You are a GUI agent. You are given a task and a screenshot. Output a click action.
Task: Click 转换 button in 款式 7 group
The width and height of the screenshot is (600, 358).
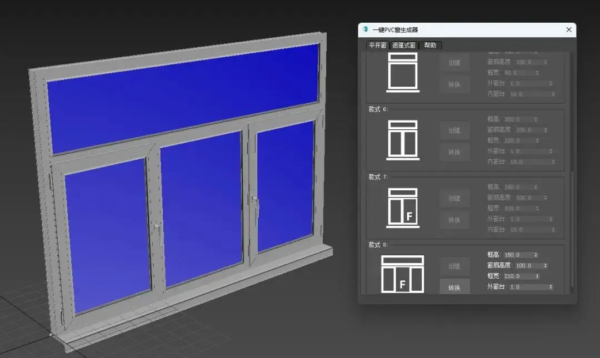pyautogui.click(x=454, y=220)
